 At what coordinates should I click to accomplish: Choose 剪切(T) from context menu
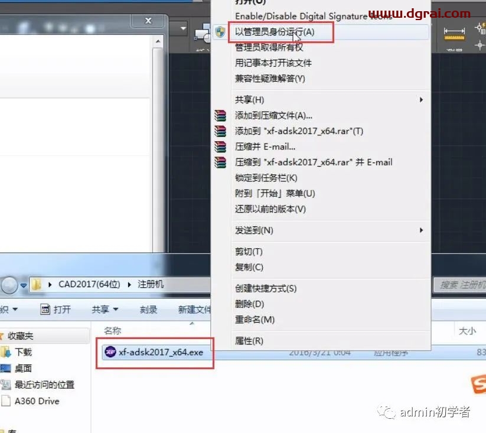point(249,252)
